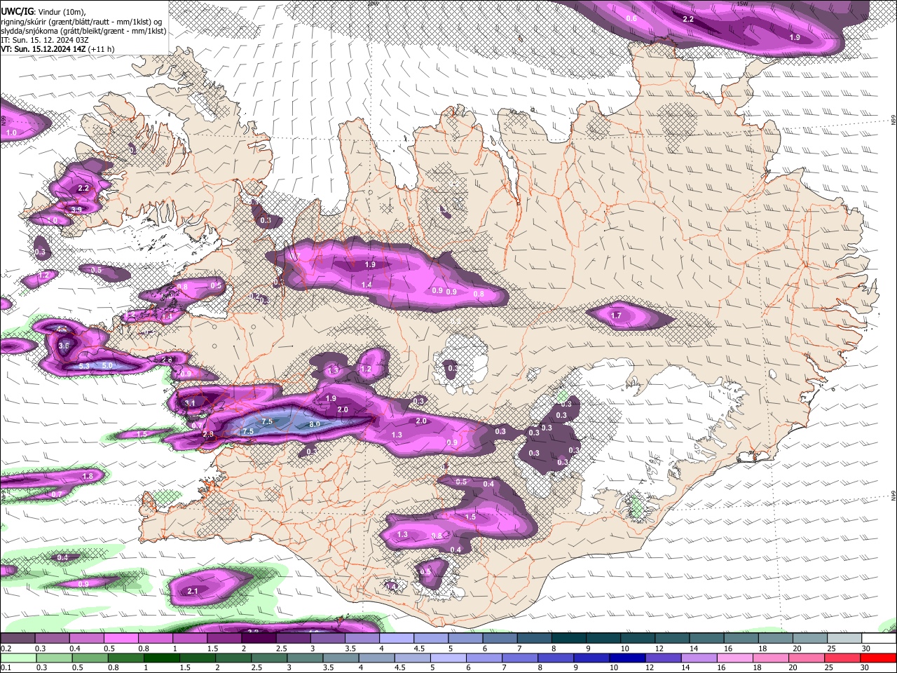897x673 pixels.
Task: Select the 'rigning/skúrir (grænt/blátt/rautt' header line
Action: [x=81, y=21]
